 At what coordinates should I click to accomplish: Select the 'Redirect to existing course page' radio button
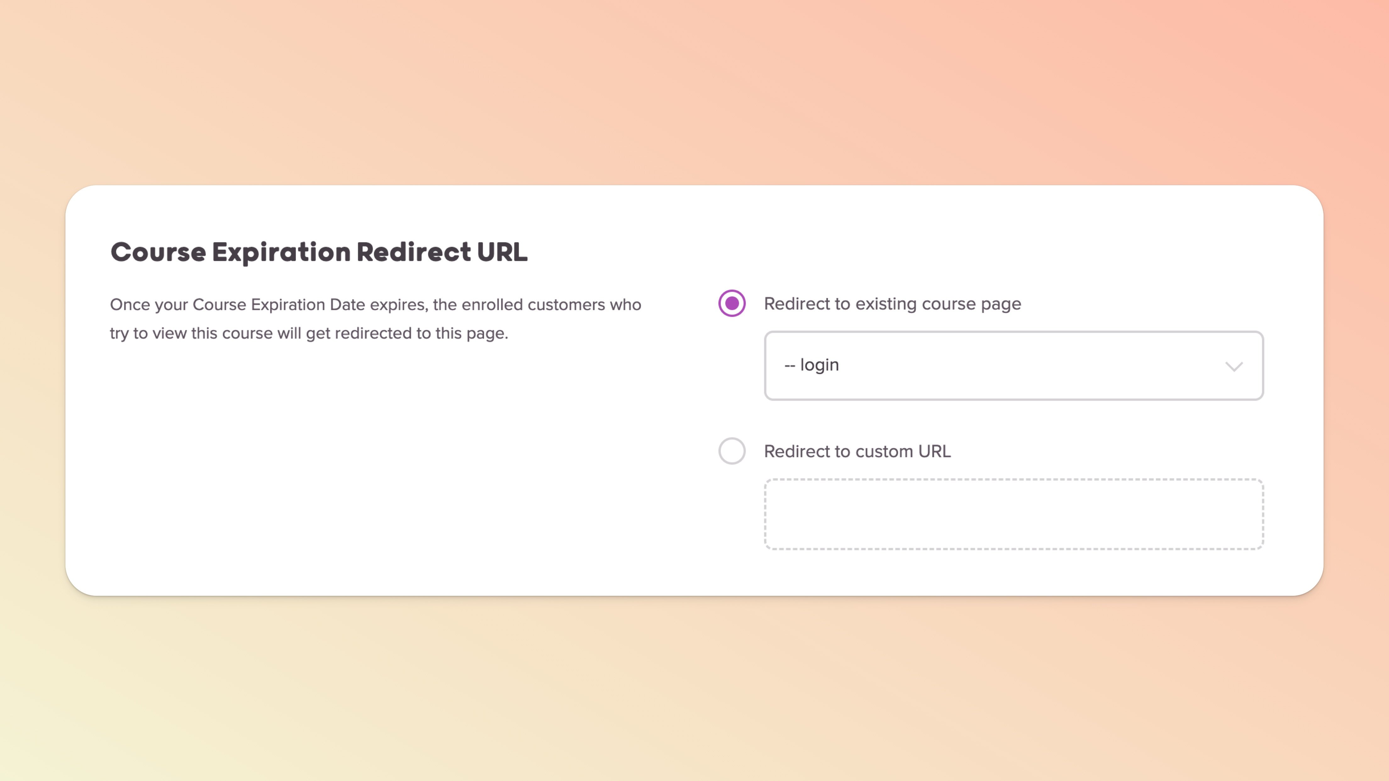[x=732, y=303]
